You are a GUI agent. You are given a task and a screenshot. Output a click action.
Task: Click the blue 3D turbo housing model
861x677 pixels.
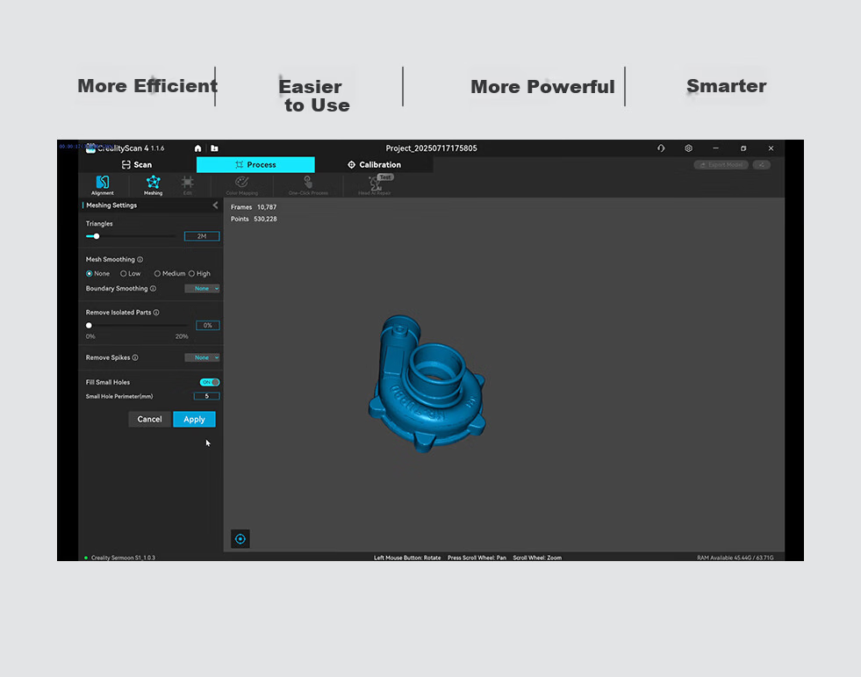click(427, 384)
